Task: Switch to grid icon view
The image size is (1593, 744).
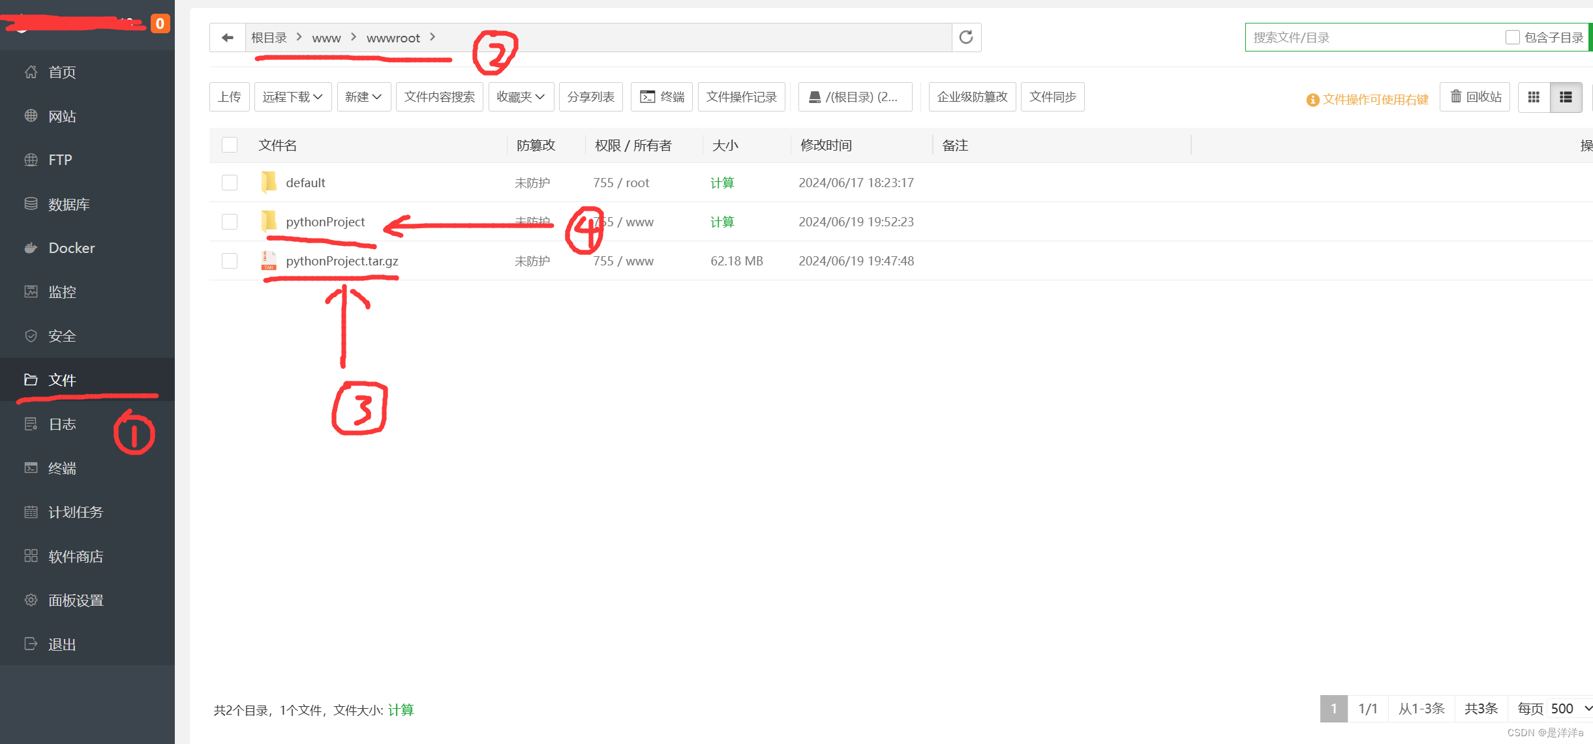Action: 1534,97
